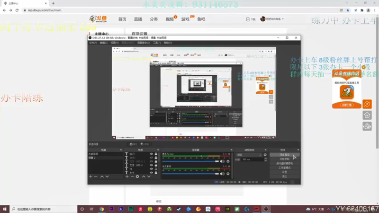Screen dimensions: 379x213
Task: Add a new scene with the scenes plus icon
Action: tap(90, 177)
